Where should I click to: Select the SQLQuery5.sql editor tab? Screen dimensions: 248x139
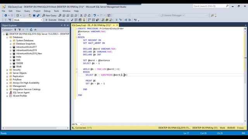[x=91, y=25]
